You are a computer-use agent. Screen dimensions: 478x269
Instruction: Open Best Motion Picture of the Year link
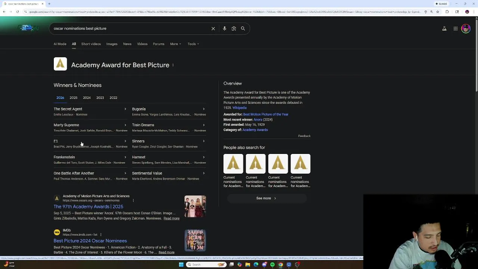click(266, 114)
